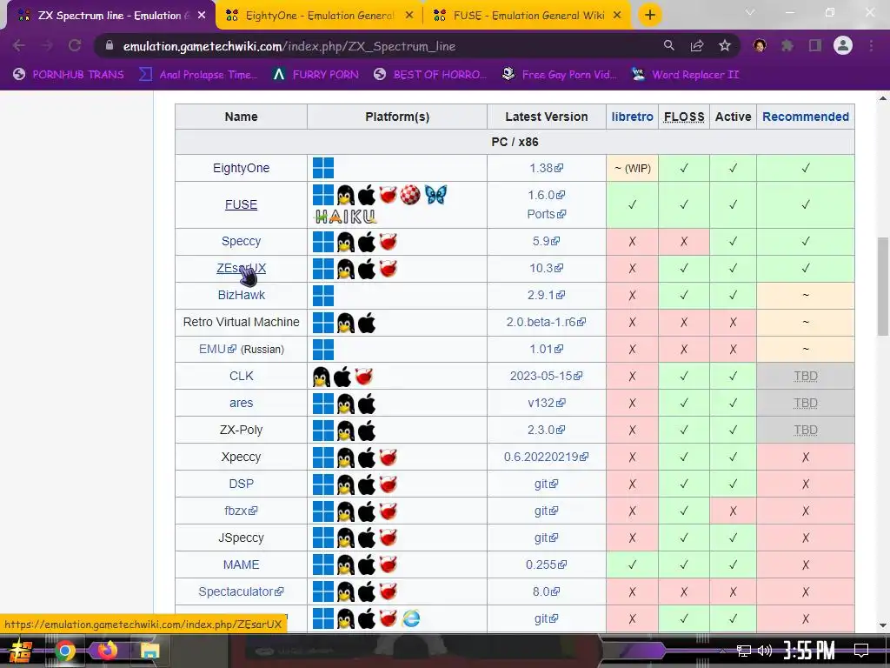Open the extensions puzzle icon
The image size is (890, 668).
[787, 45]
